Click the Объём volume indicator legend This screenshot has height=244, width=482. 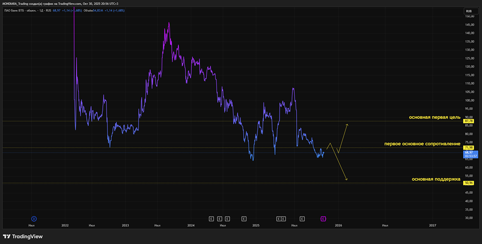pyautogui.click(x=88, y=11)
